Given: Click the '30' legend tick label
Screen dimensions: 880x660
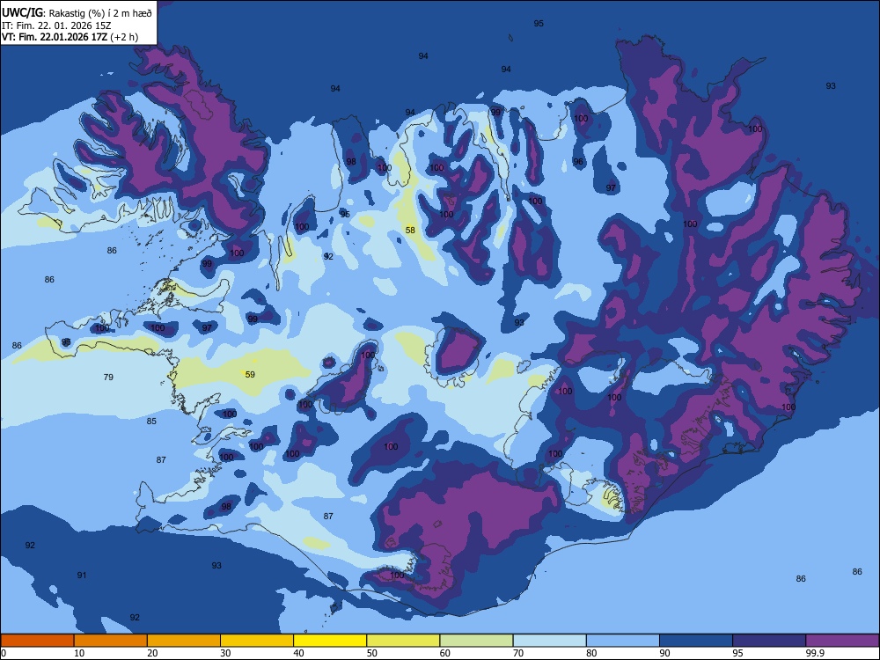Looking at the screenshot, I should [225, 653].
